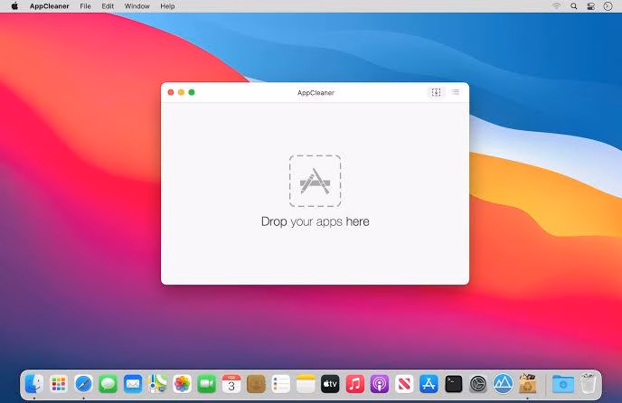Open the Calendar app in dock
The image size is (622, 403).
point(231,383)
